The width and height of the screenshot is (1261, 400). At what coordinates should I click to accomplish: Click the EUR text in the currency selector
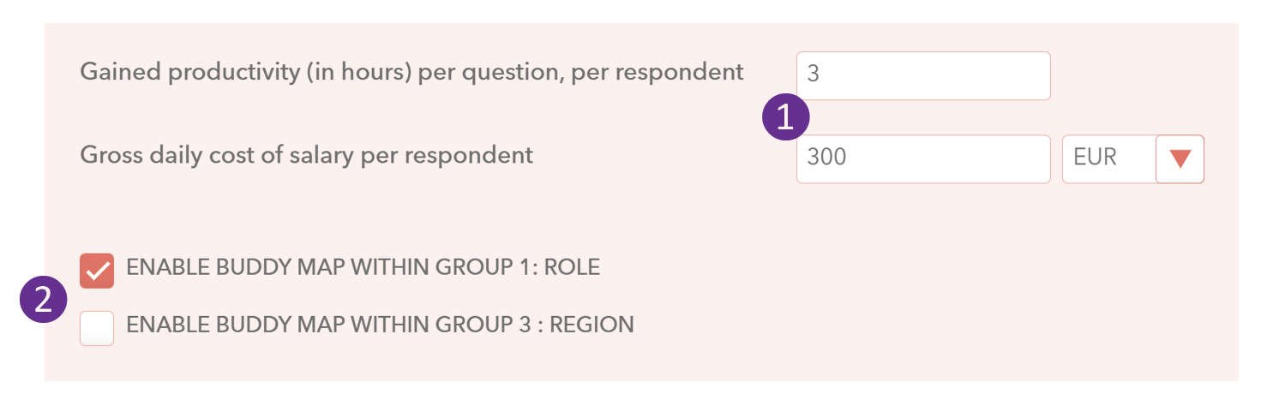coord(1095,158)
